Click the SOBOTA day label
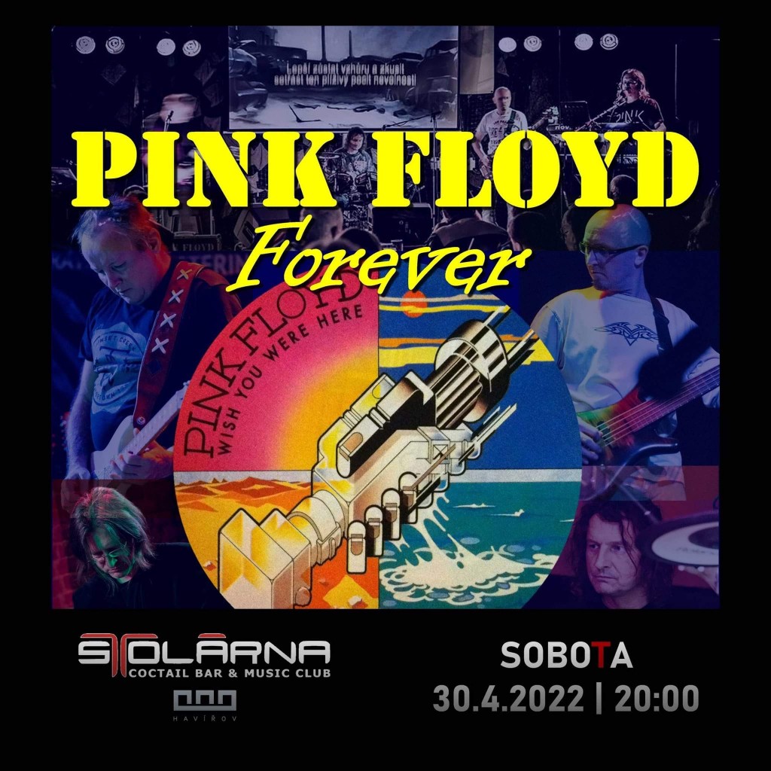 click(x=566, y=655)
